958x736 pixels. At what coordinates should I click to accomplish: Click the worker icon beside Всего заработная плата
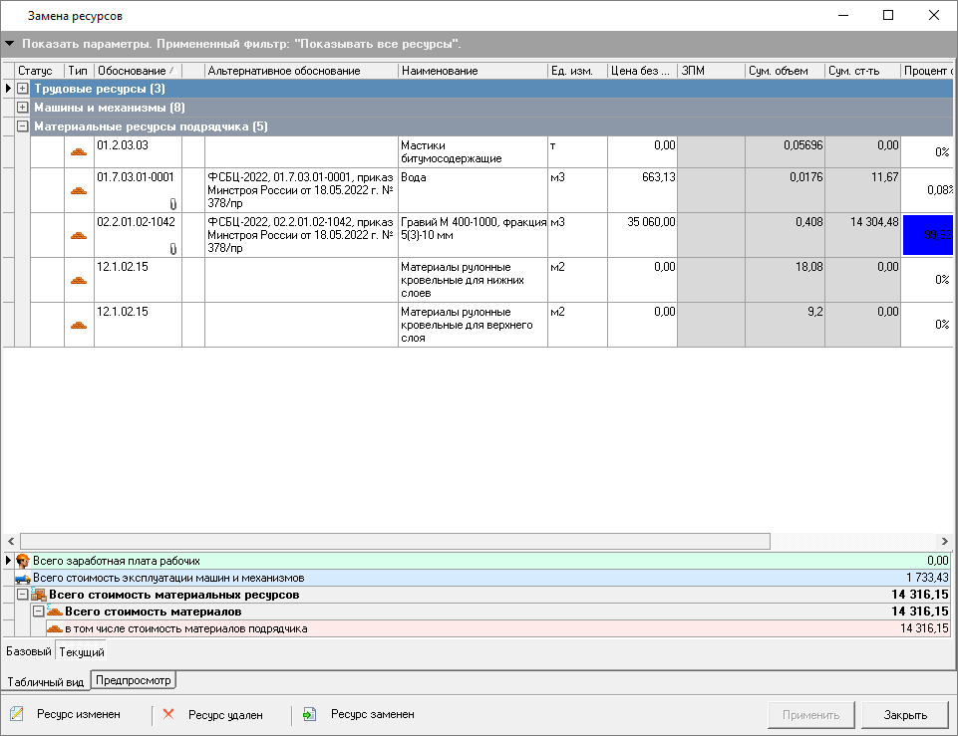click(x=23, y=561)
